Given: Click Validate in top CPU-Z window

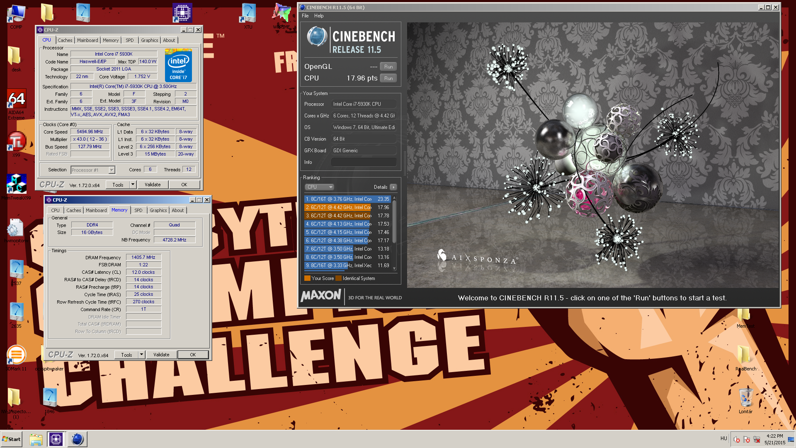Looking at the screenshot, I should click(153, 185).
